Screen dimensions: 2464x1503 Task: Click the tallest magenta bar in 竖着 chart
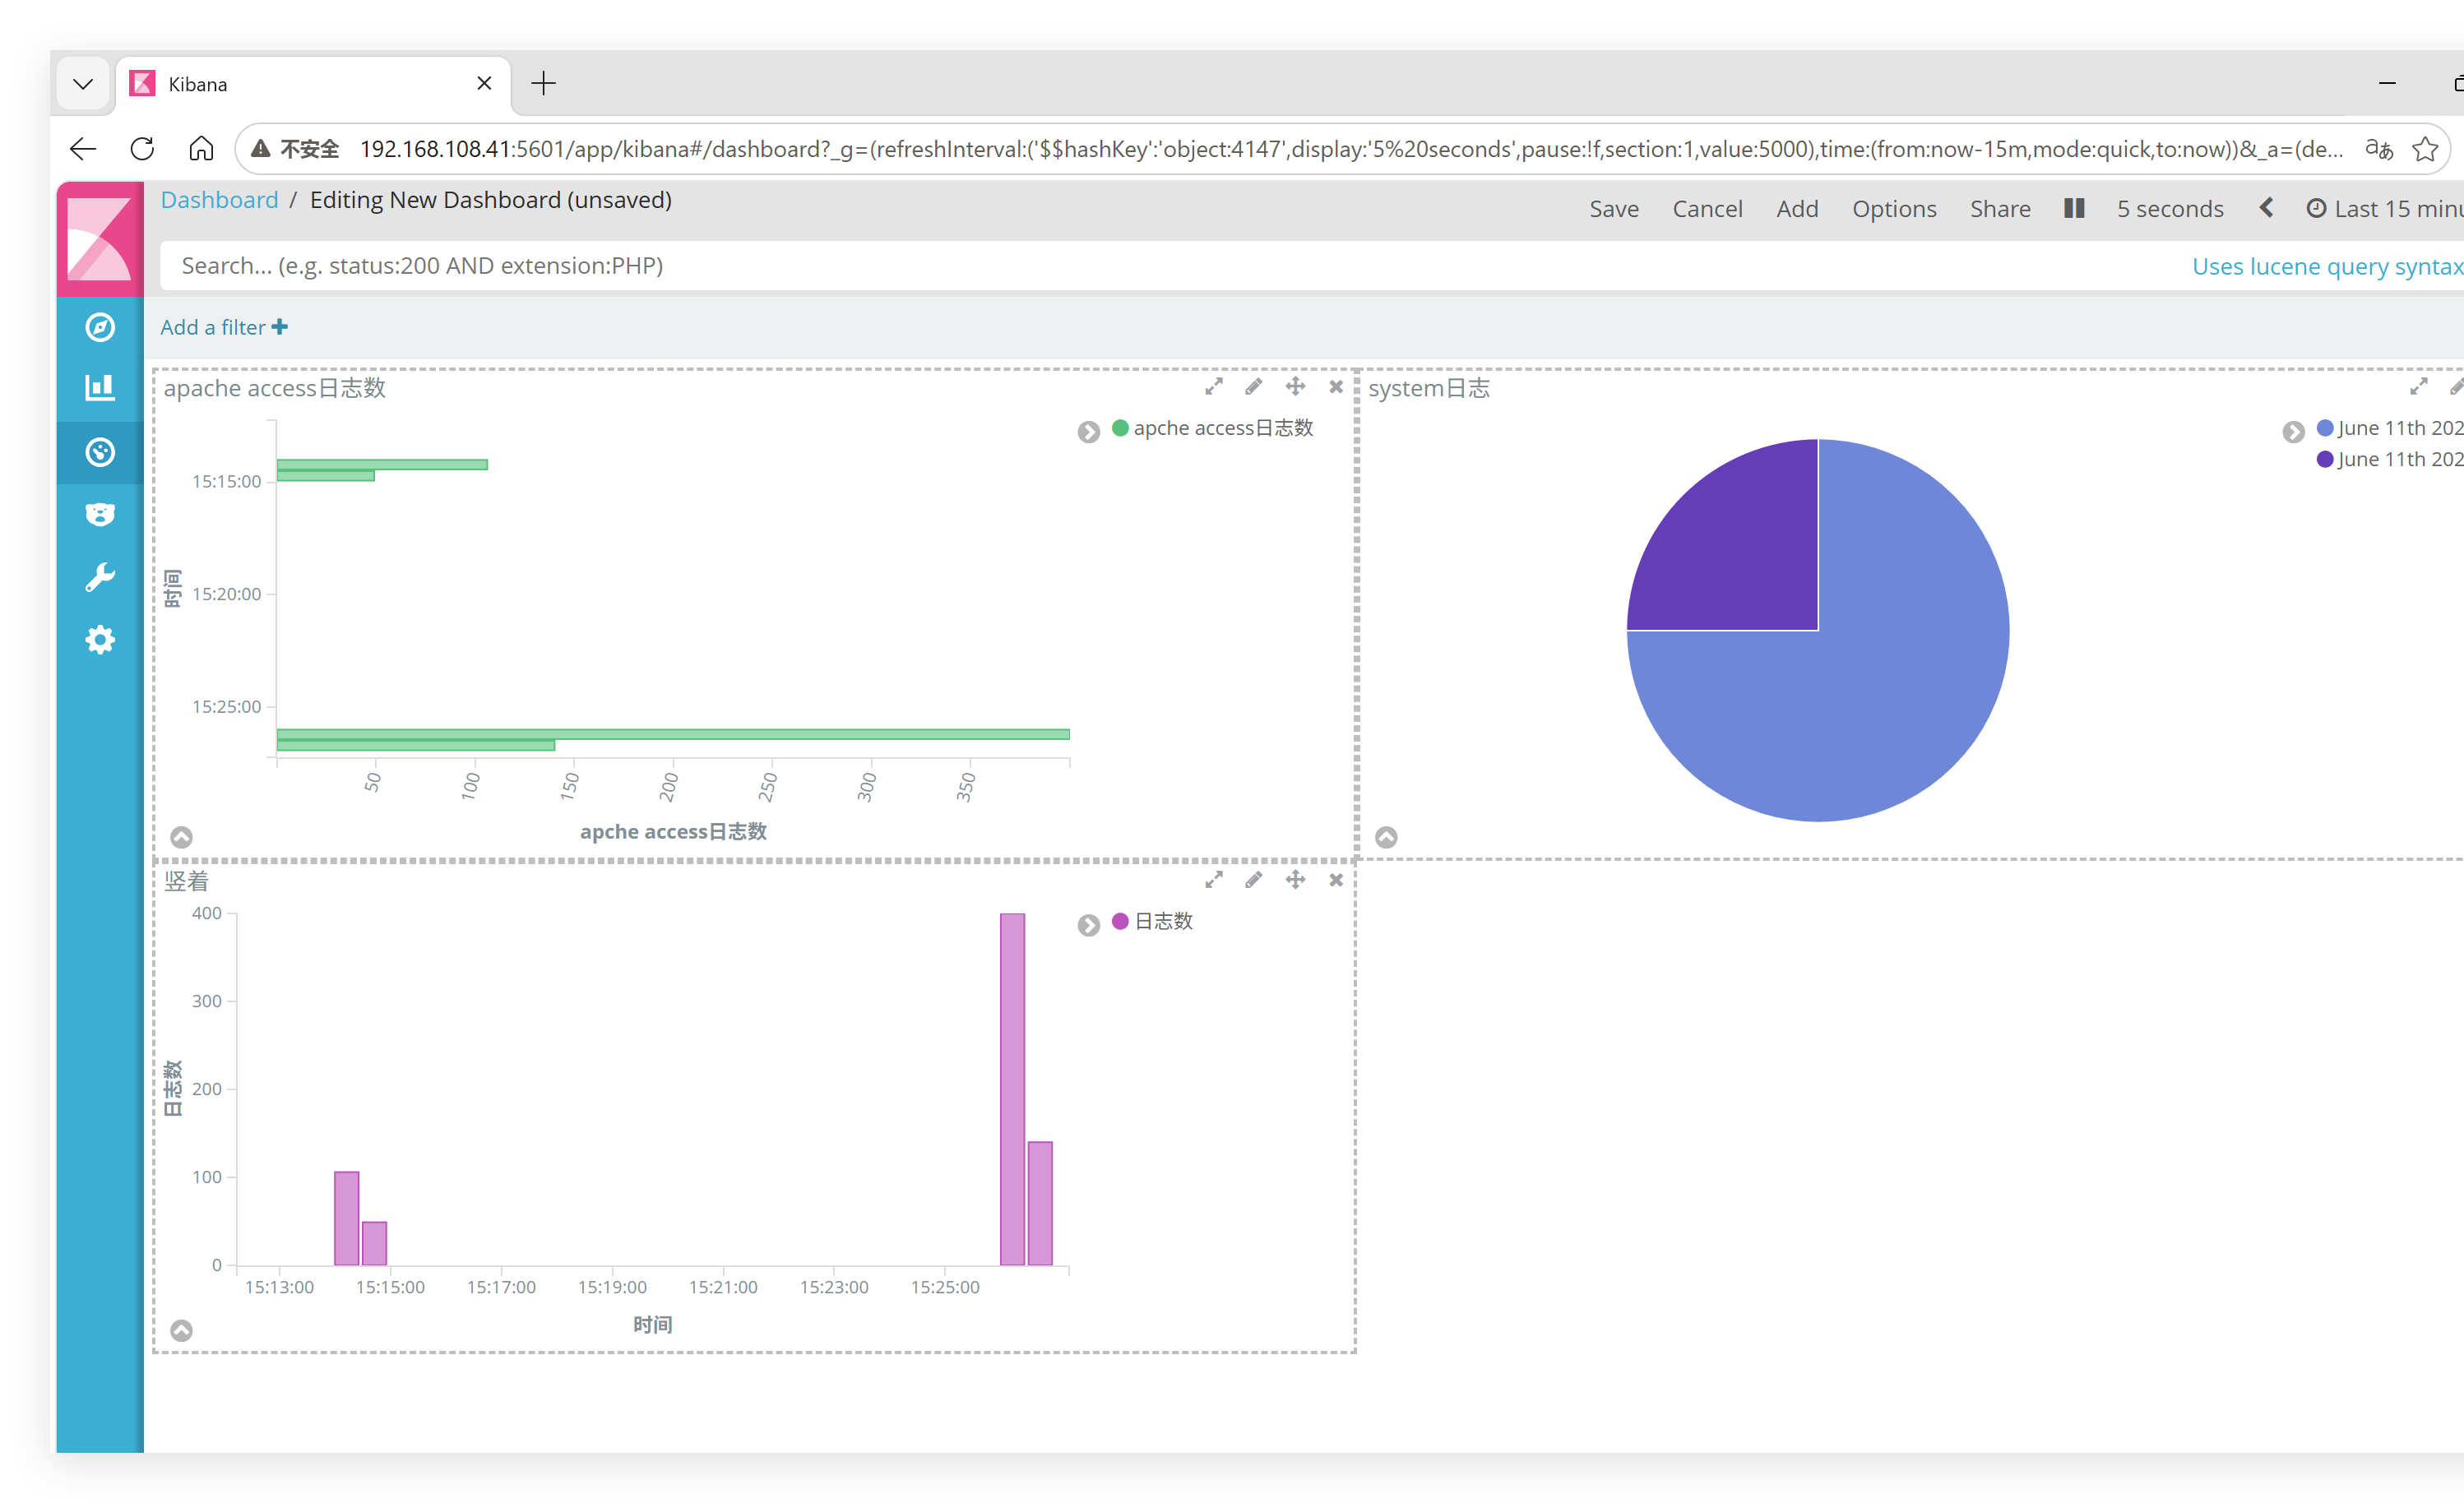coord(1012,1089)
